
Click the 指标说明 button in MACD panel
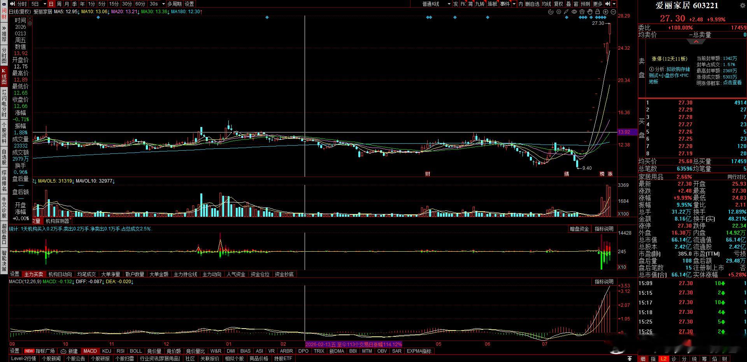click(x=604, y=282)
